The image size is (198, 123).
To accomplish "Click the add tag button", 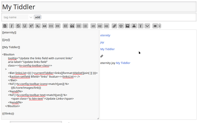I will (x=38, y=17).
